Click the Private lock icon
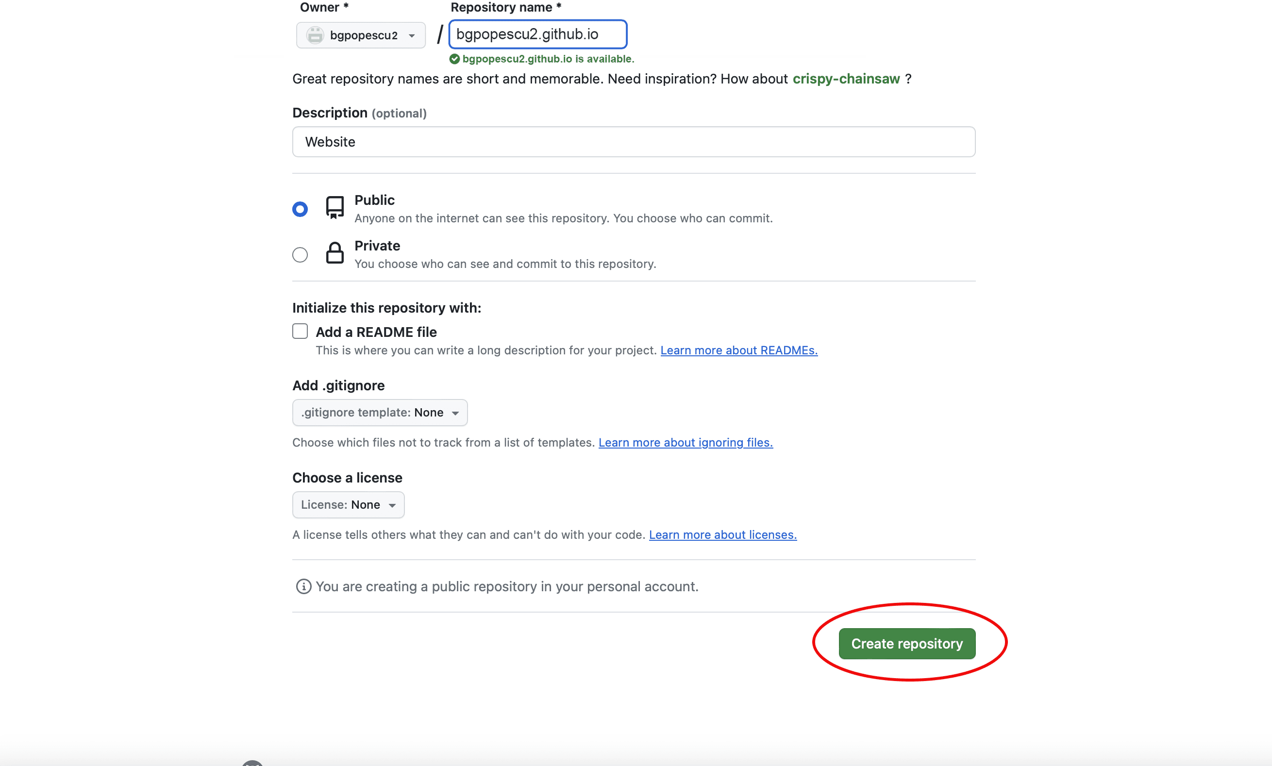 pos(335,253)
